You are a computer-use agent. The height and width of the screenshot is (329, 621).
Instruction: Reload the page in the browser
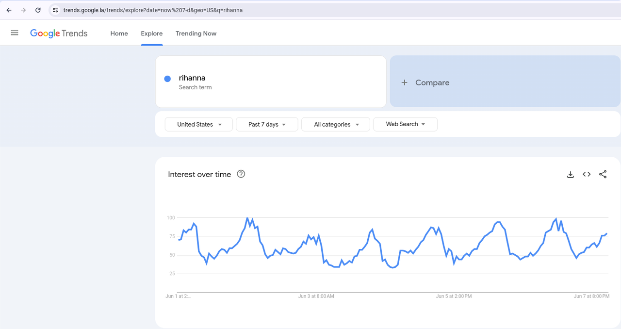[x=38, y=10]
